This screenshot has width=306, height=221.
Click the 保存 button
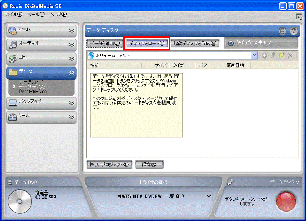[149, 165]
